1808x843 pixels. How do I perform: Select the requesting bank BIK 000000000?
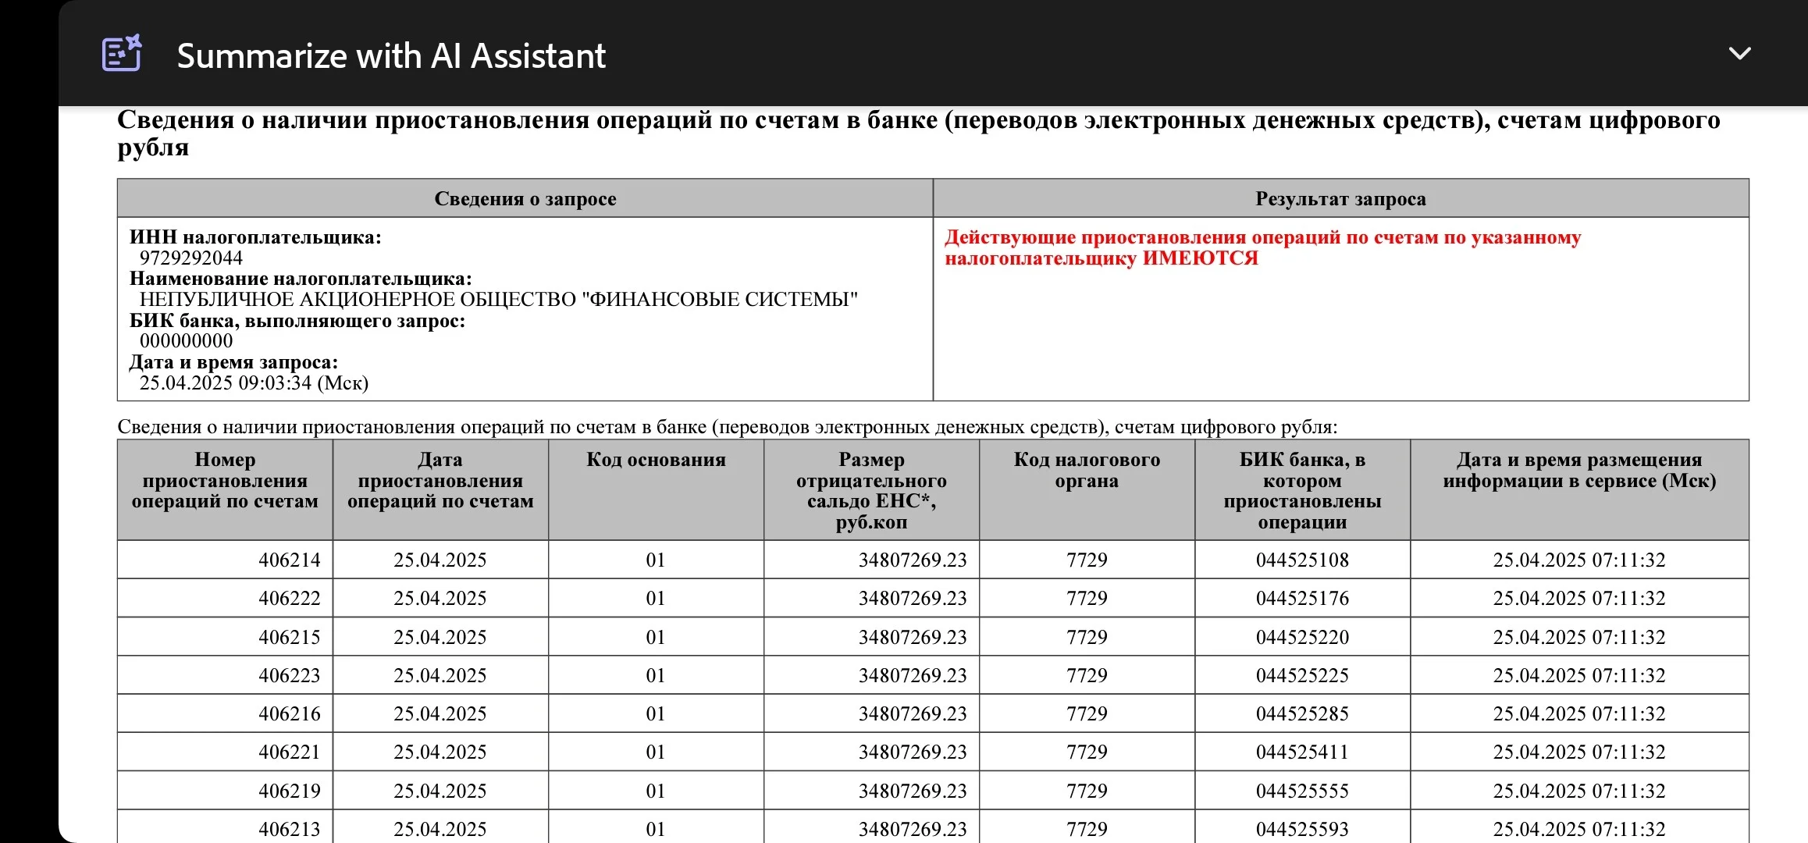click(x=187, y=341)
